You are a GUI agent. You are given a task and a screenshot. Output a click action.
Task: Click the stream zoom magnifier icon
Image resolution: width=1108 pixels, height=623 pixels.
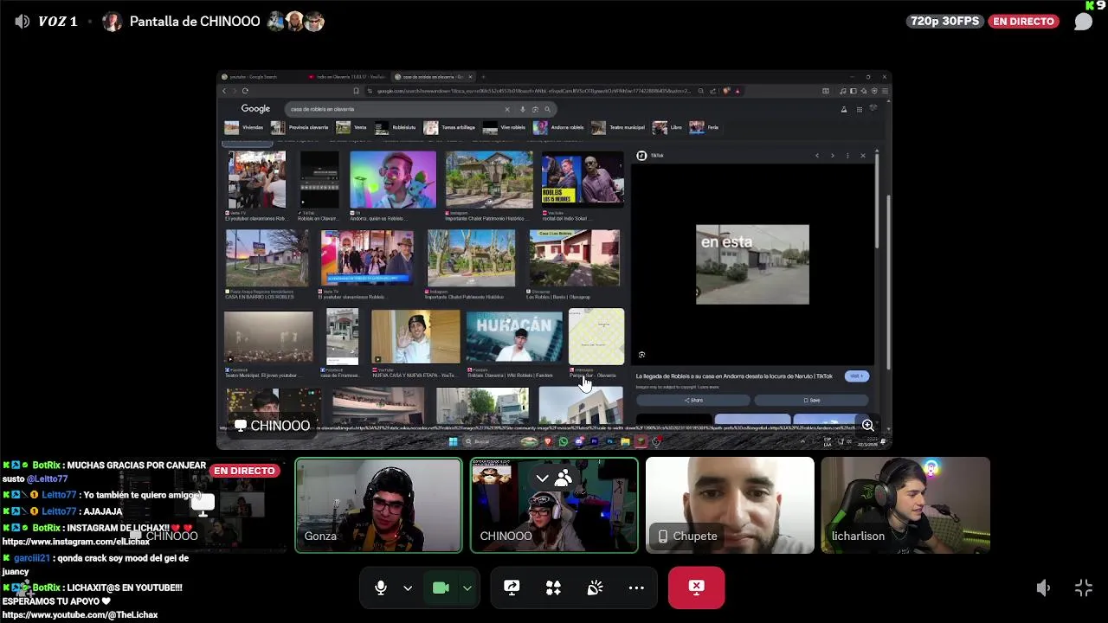click(x=868, y=426)
